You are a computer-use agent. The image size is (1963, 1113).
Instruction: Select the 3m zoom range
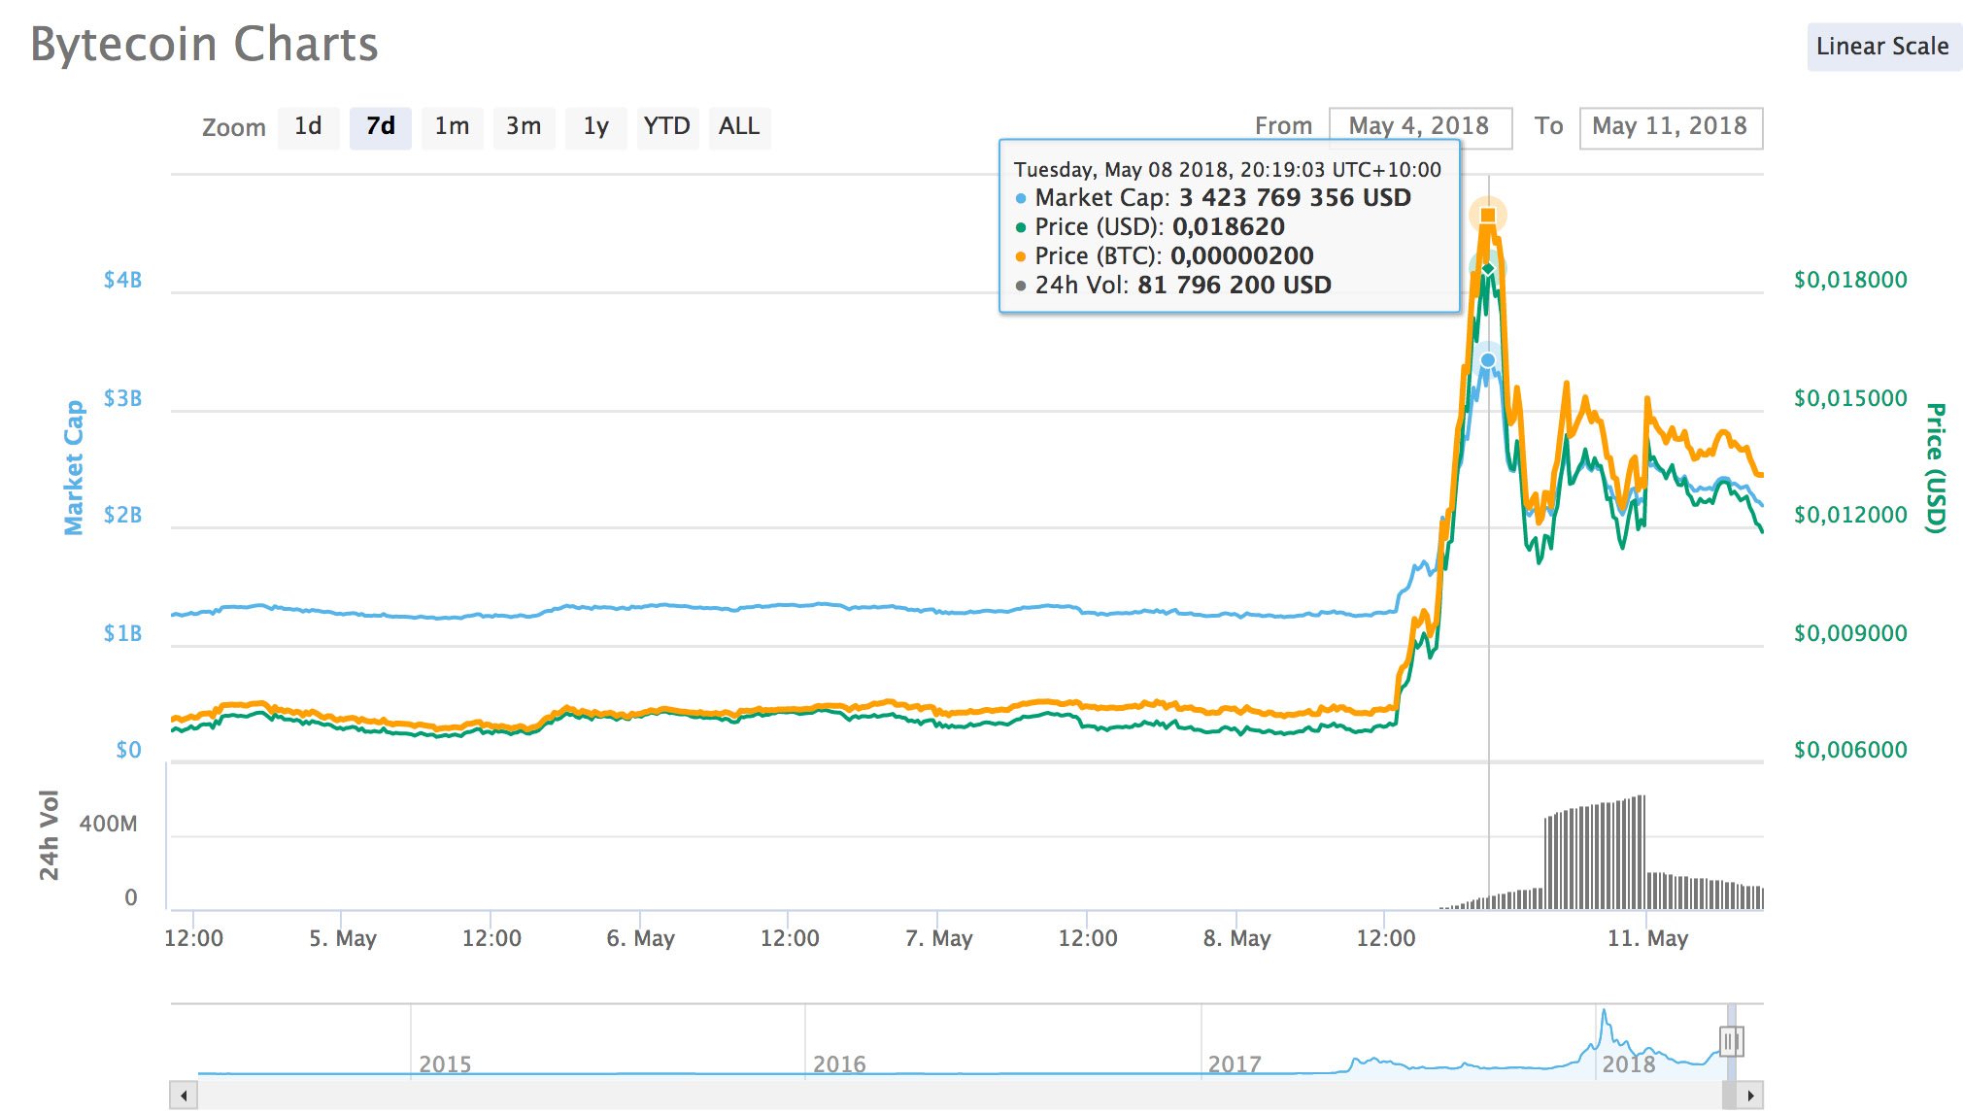pos(524,127)
